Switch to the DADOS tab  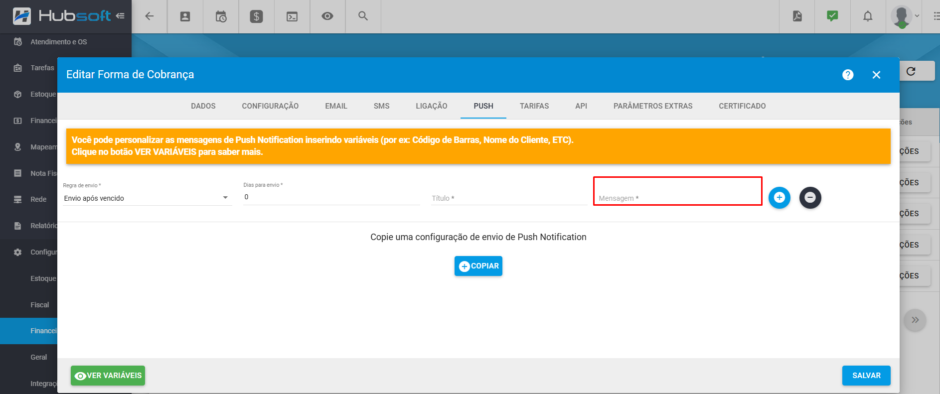(203, 106)
